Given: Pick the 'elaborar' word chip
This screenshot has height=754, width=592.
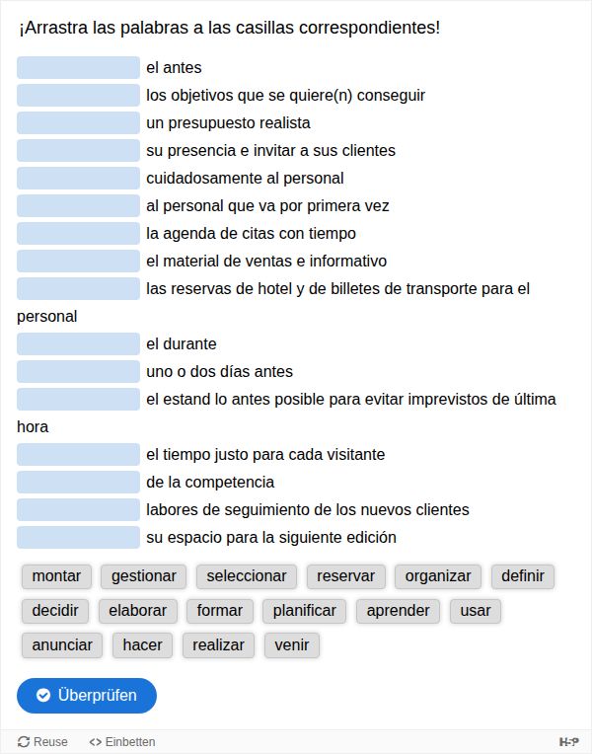Looking at the screenshot, I should click(137, 611).
